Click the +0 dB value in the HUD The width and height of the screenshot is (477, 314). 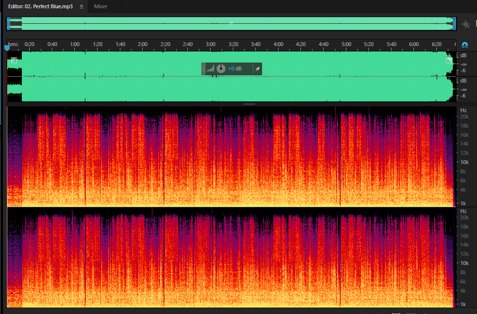tap(234, 69)
